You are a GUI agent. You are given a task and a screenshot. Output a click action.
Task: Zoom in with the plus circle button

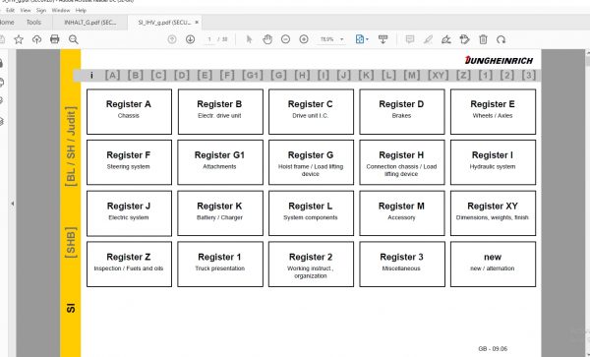tap(304, 39)
